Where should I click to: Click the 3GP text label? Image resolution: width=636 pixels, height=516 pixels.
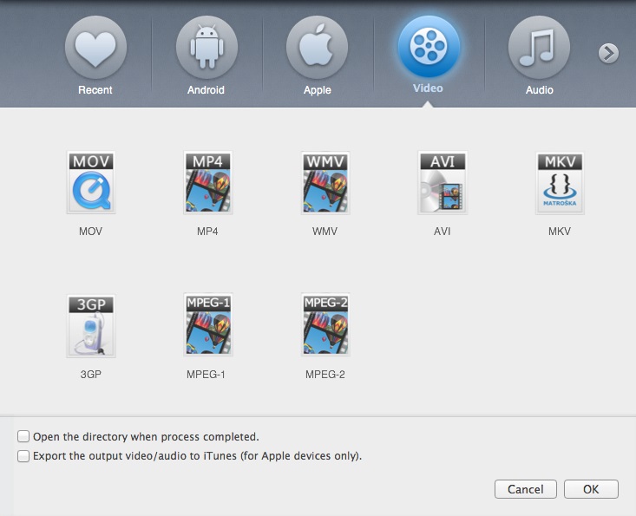(x=91, y=374)
